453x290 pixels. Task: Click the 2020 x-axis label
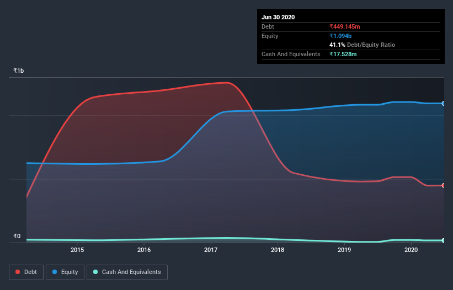(411, 250)
